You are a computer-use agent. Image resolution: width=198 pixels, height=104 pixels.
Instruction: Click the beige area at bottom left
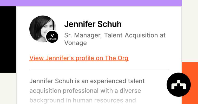point(8,88)
